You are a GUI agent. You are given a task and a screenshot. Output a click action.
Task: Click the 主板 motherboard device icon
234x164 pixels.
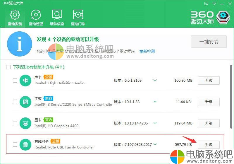[25, 102]
